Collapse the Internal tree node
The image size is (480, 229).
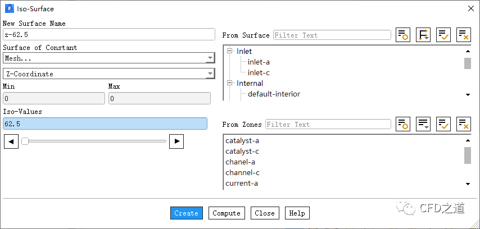pos(230,84)
